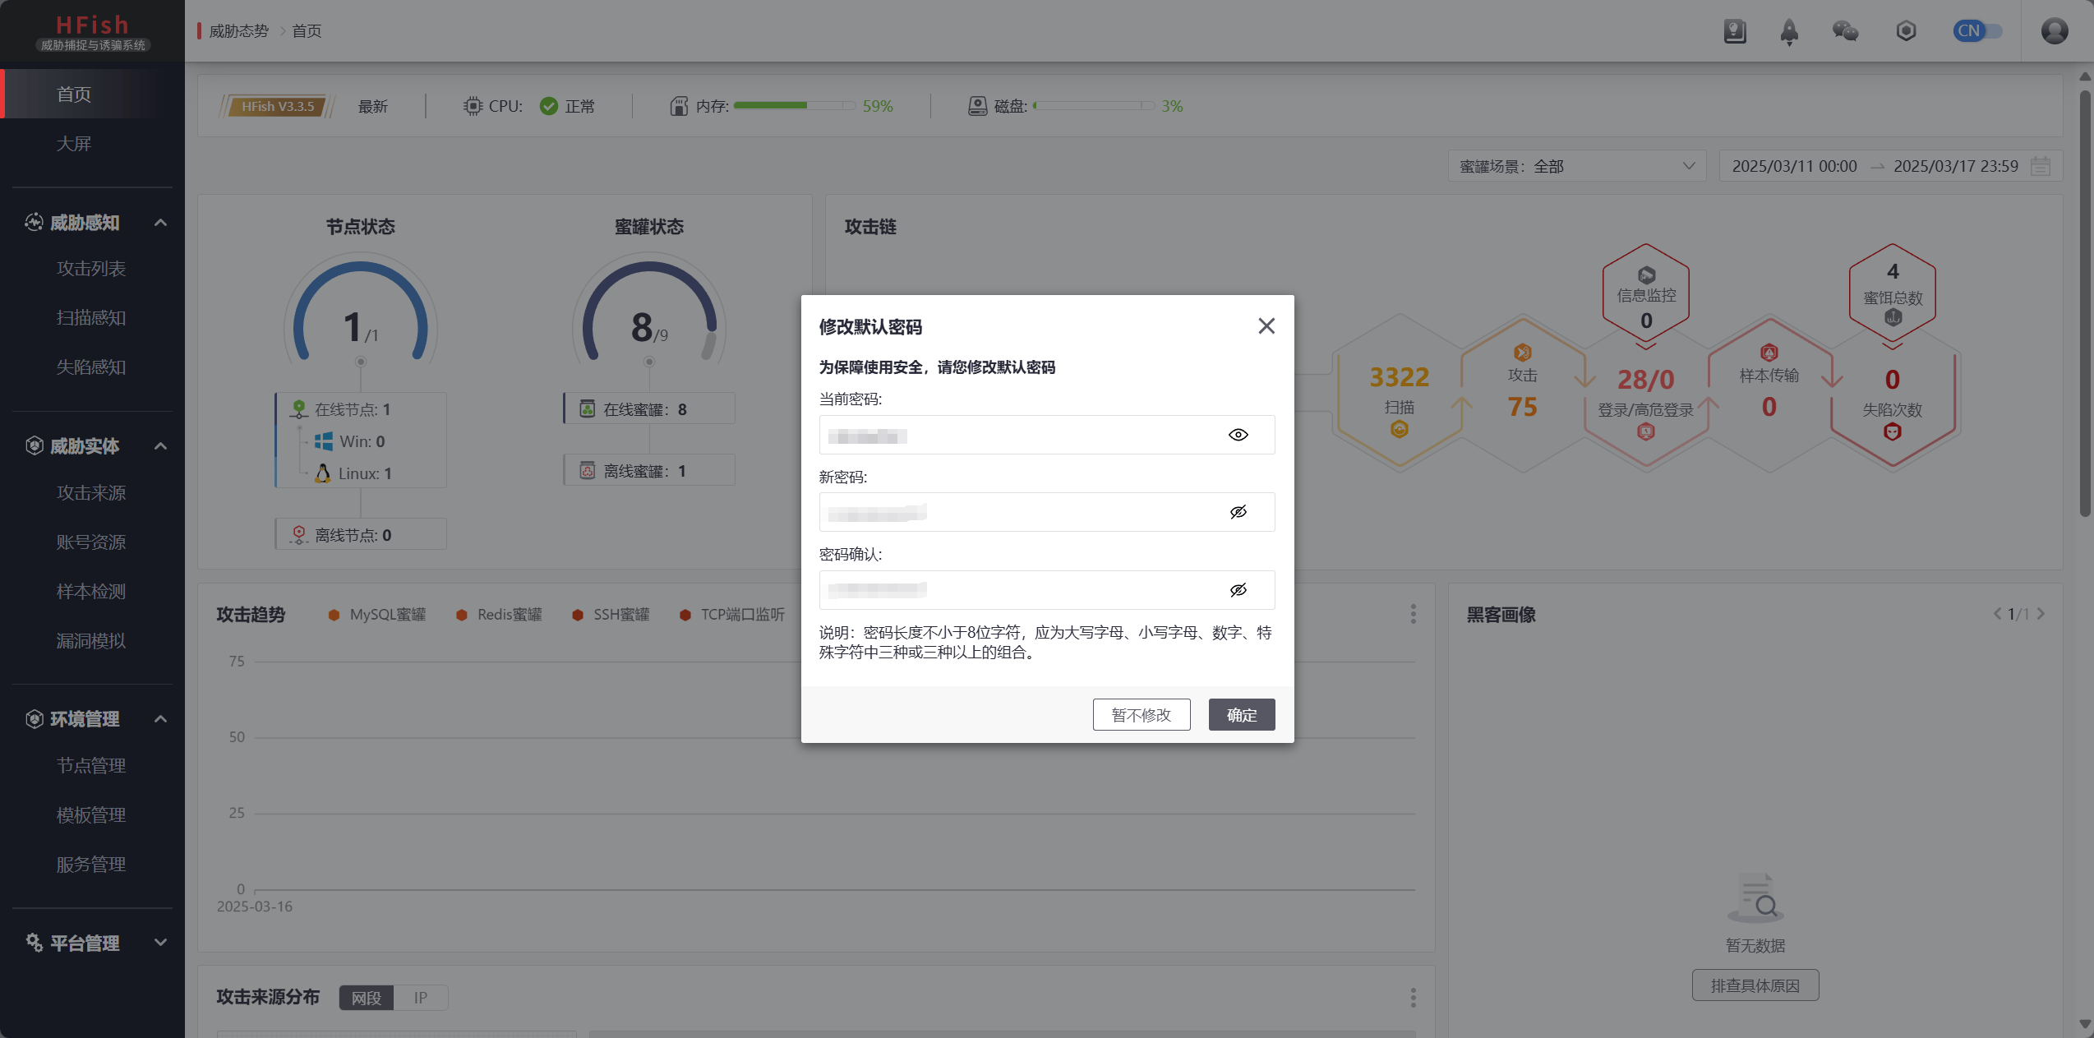Image resolution: width=2094 pixels, height=1038 pixels.
Task: Click the 确定 confirm button
Action: (x=1241, y=715)
